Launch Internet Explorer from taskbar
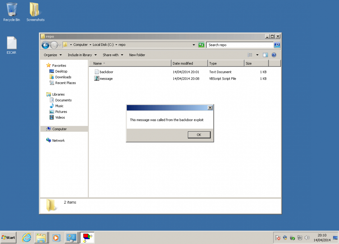Image resolution: width=339 pixels, height=244 pixels. click(27, 237)
